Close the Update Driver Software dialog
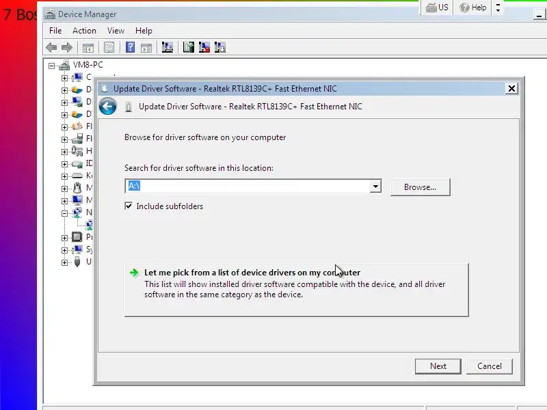Viewport: 547px width, 410px height. coord(511,89)
